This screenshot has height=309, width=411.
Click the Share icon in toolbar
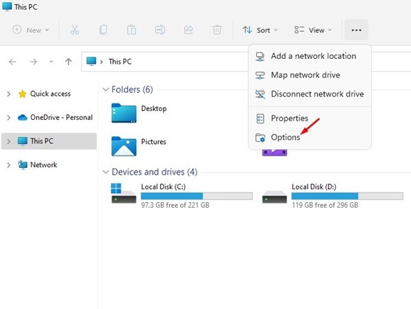pyautogui.click(x=188, y=30)
